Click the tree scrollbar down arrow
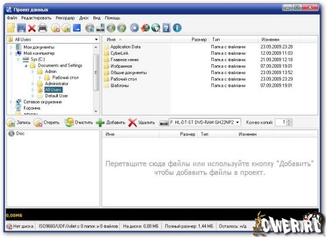This screenshot has height=238, width=327. [x=96, y=111]
